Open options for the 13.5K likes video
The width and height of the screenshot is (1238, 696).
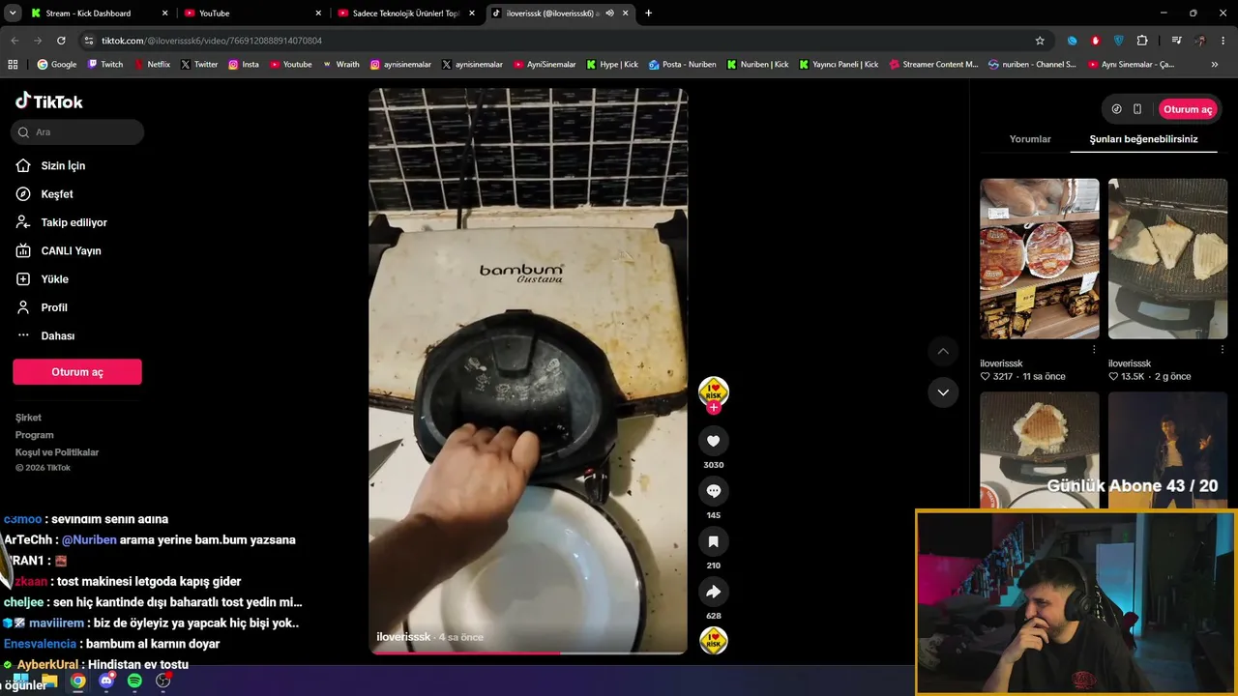click(1223, 349)
